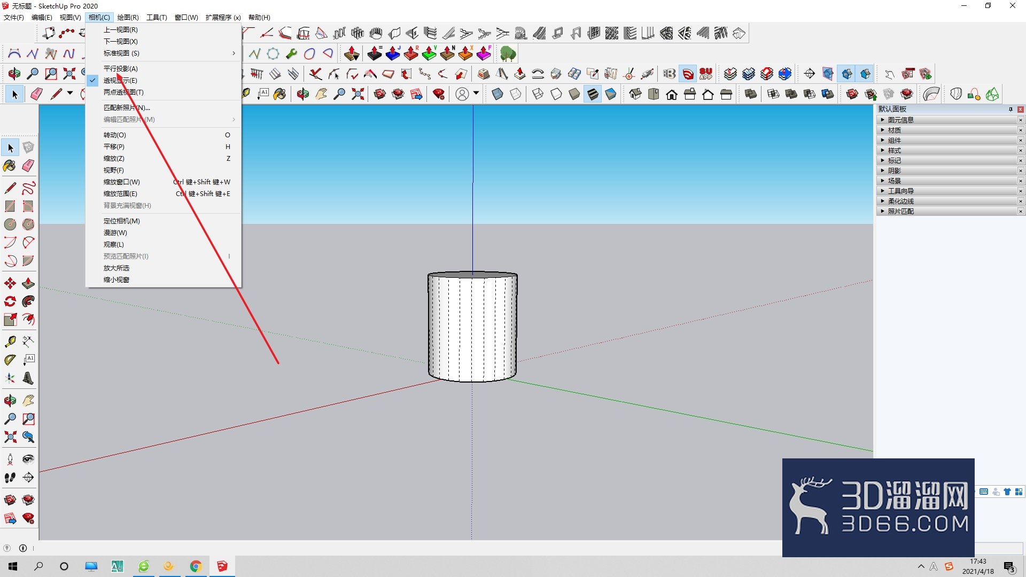The image size is (1026, 577).
Task: Toggle X-Ray display style
Action: [x=497, y=95]
